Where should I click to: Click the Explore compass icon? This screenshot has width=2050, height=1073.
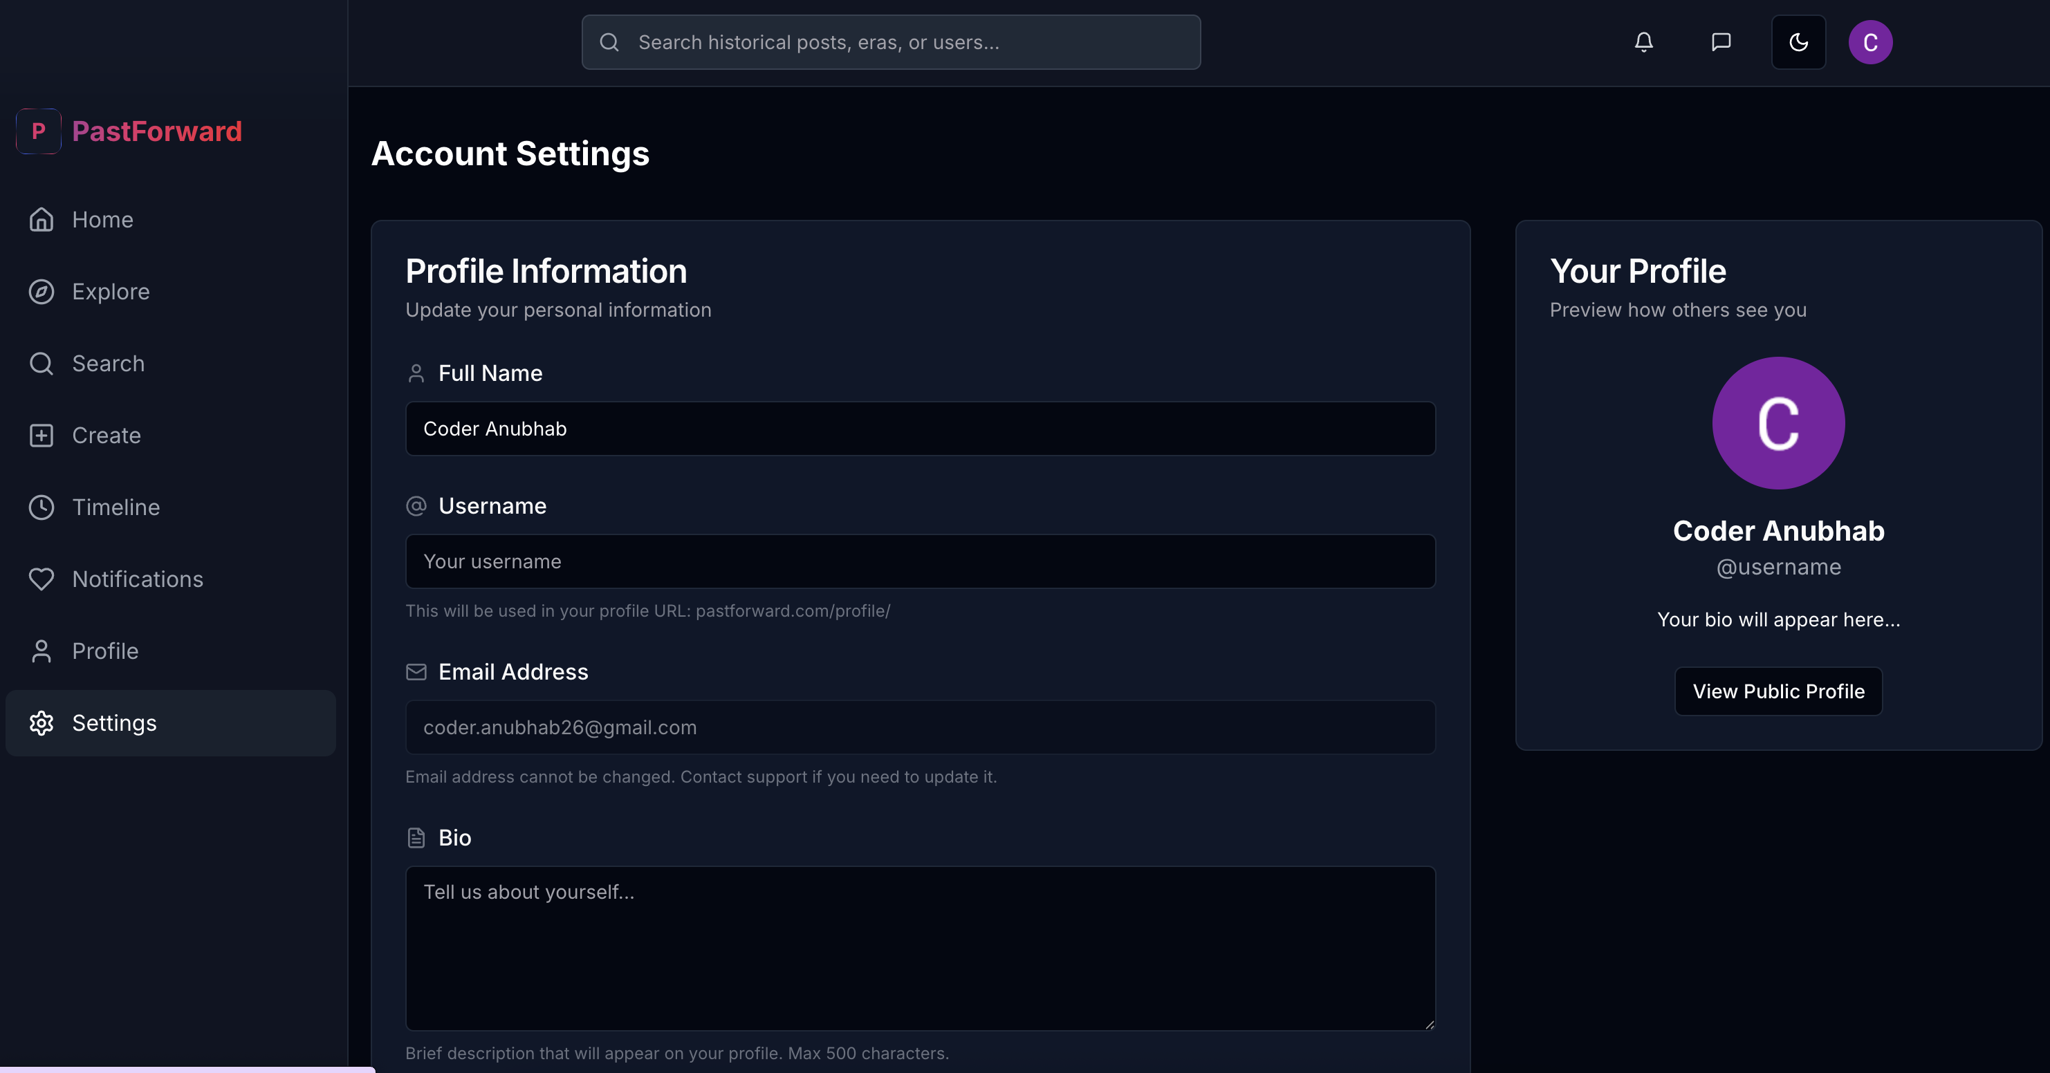41,292
